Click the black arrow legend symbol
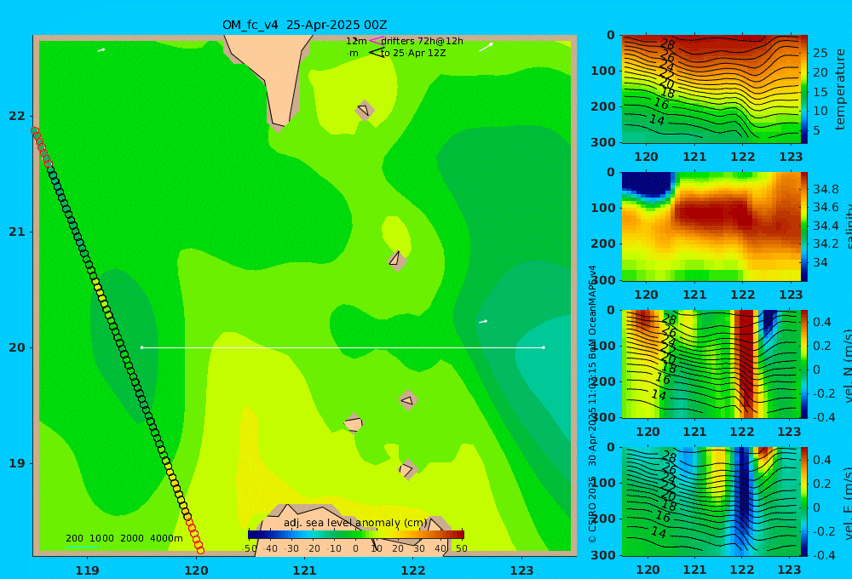 [x=376, y=53]
